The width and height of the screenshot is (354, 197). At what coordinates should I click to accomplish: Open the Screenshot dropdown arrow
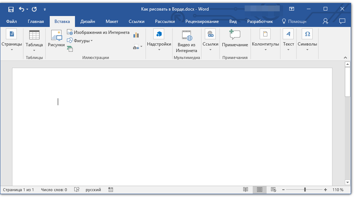[x=141, y=47]
